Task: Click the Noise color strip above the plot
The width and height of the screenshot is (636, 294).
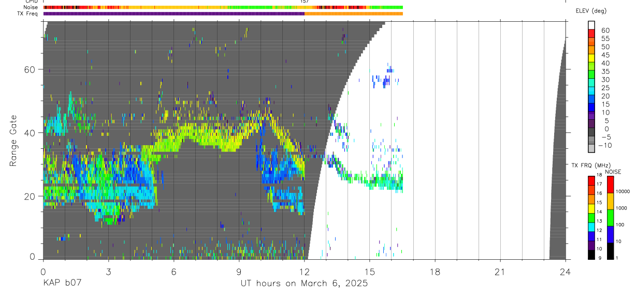Action: (x=223, y=7)
